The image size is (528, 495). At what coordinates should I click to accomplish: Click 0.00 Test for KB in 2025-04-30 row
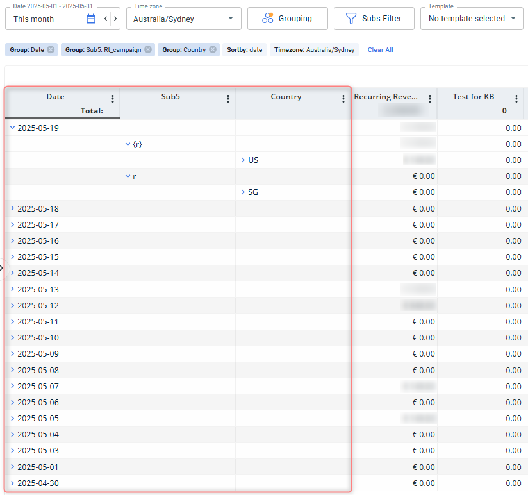tap(513, 483)
